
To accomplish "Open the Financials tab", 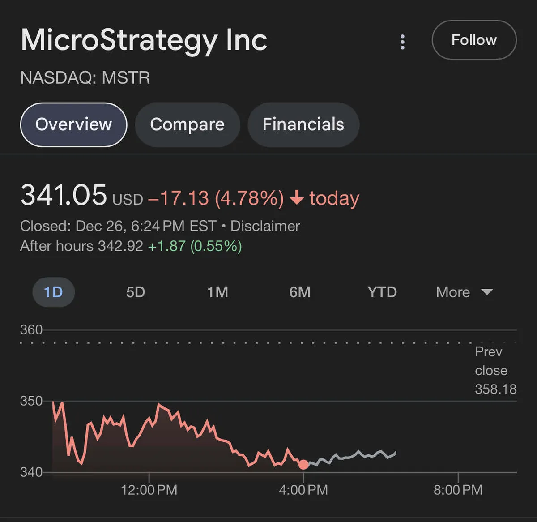I will [x=303, y=124].
